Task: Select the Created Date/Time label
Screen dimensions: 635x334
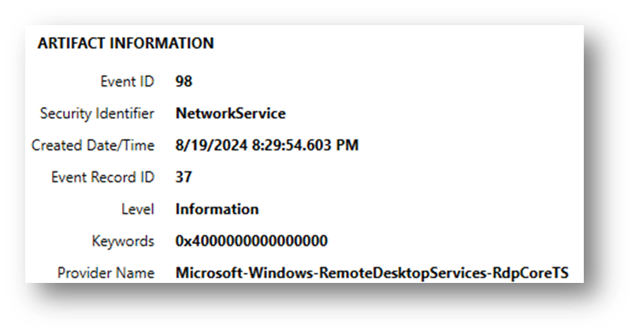Action: pyautogui.click(x=93, y=145)
